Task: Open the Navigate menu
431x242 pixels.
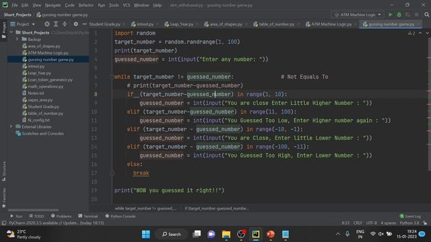Action: (53, 5)
